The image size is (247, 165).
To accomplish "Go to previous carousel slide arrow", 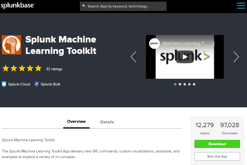I will pyautogui.click(x=133, y=57).
